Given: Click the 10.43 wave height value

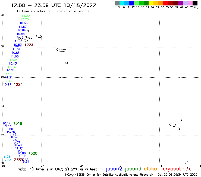Looking at the screenshot, I should pyautogui.click(x=13, y=63).
